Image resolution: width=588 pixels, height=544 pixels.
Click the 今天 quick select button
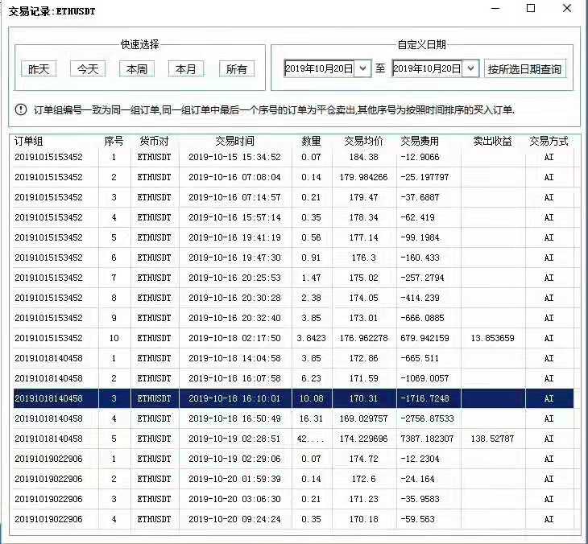point(88,69)
